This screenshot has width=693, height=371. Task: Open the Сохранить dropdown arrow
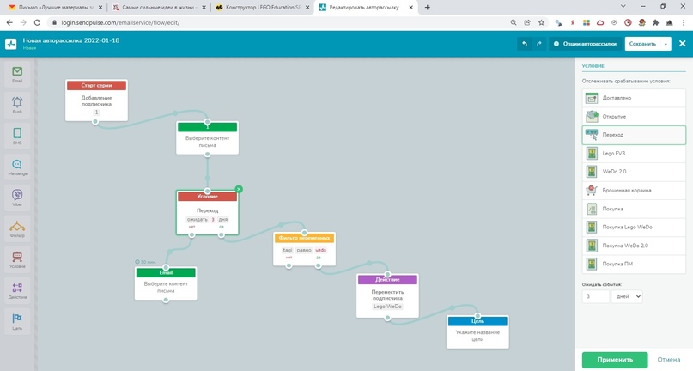(666, 44)
